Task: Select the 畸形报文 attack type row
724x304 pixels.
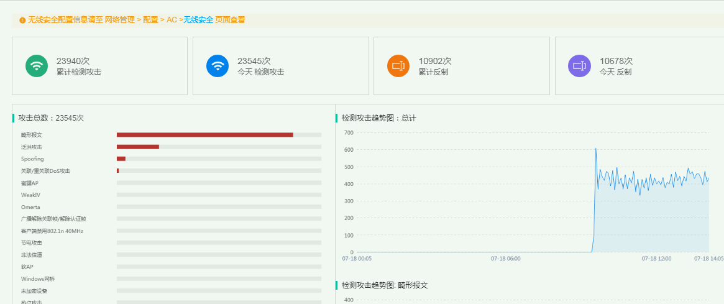Action: [x=32, y=135]
